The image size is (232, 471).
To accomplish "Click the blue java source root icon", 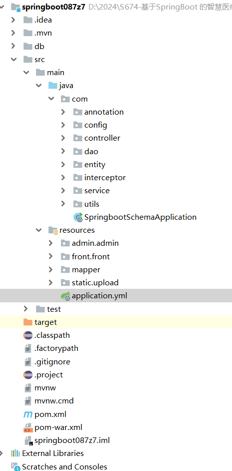I will click(x=53, y=86).
